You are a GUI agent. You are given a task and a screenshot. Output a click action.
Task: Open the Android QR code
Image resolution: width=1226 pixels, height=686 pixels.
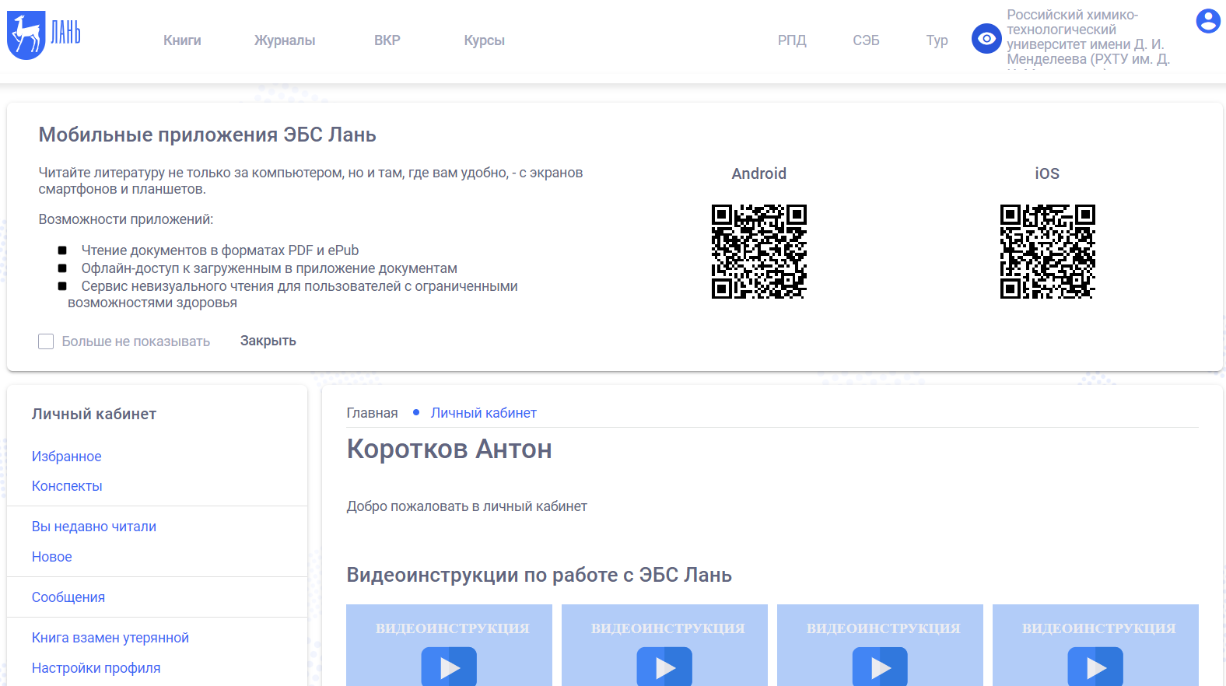click(758, 251)
